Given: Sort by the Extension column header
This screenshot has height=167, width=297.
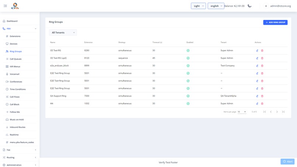Looking at the screenshot, I should pyautogui.click(x=88, y=42).
